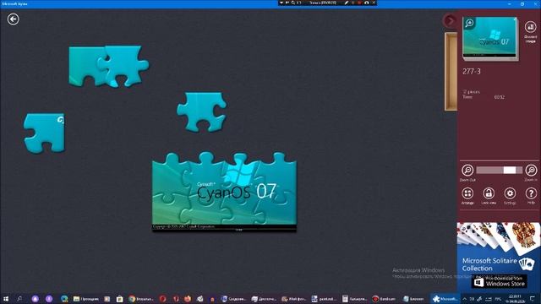The height and width of the screenshot is (304, 541).
Task: Click the puzzle name 277-3
Action: (x=472, y=71)
